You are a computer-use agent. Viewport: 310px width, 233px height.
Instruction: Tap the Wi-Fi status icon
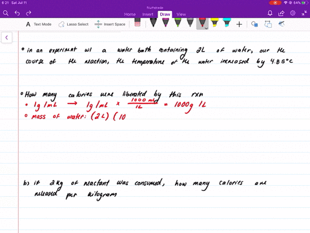(285, 3)
